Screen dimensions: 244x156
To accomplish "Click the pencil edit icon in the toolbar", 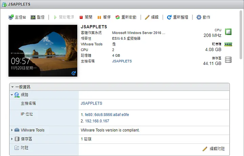I will (x=147, y=17).
